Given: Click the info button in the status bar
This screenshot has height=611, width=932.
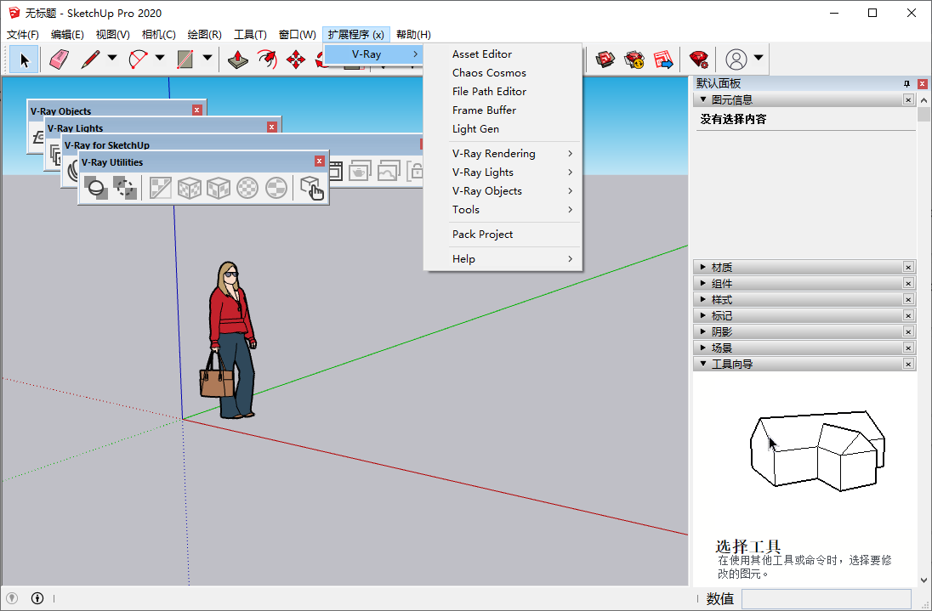Looking at the screenshot, I should [37, 597].
